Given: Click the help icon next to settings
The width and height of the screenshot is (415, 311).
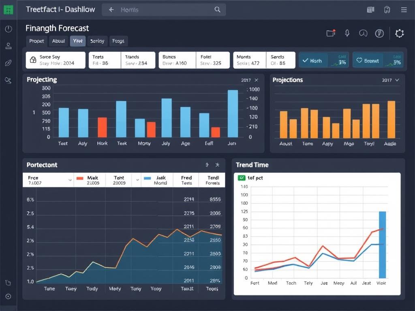Looking at the screenshot, I should point(379,34).
